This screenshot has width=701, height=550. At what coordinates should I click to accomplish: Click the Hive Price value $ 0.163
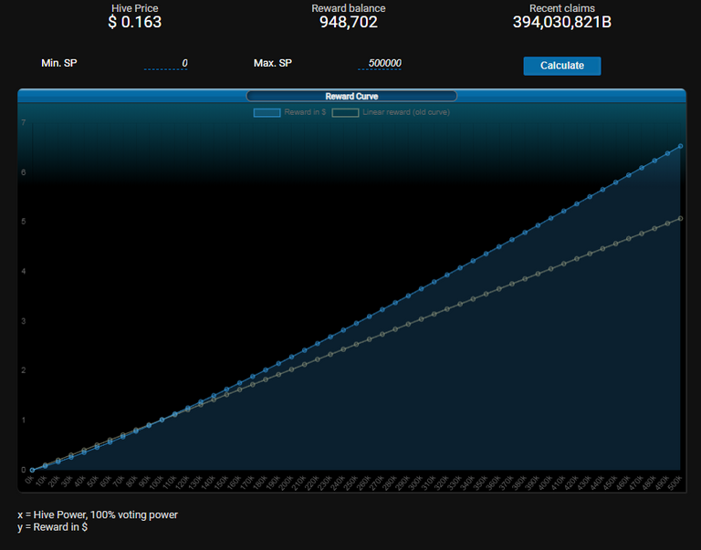134,22
